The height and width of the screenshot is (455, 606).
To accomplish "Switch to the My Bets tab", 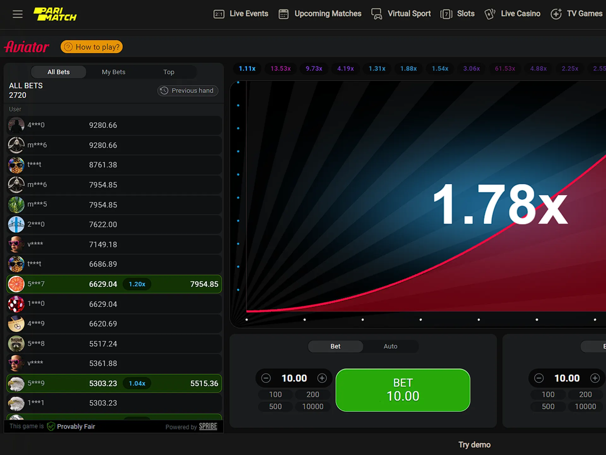I will pyautogui.click(x=114, y=72).
